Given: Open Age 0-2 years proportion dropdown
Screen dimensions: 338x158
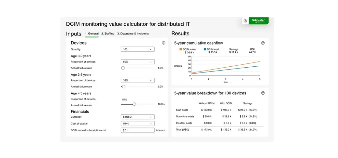Looking at the screenshot, I should (138, 62).
